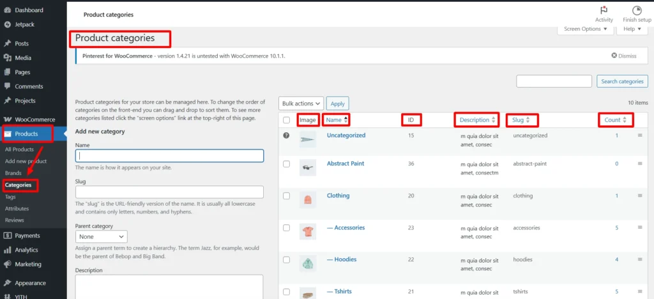
Task: Click the Dismiss icon on Pinterest notice
Action: pos(614,56)
